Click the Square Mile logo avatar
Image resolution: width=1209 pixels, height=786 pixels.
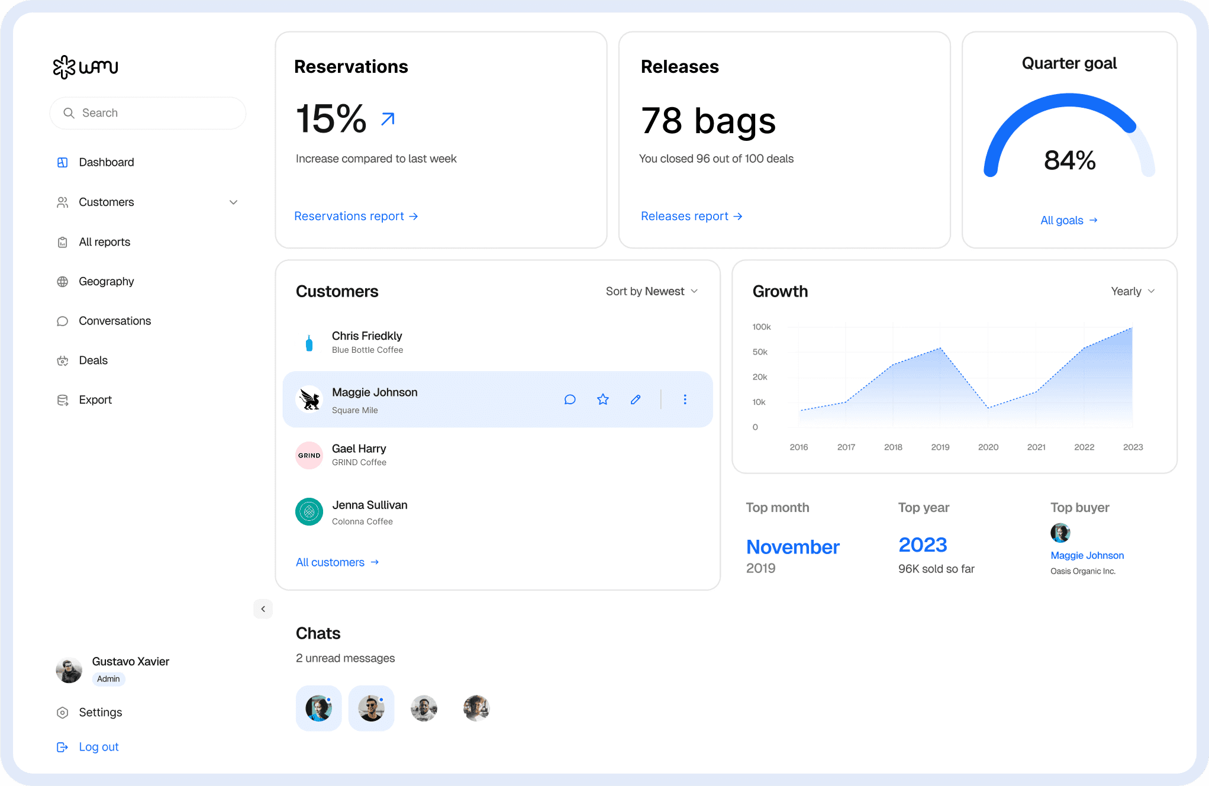coord(309,400)
